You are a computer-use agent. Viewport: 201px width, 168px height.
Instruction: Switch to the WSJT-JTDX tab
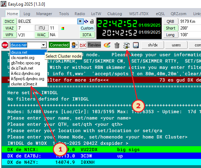[x=139, y=14]
